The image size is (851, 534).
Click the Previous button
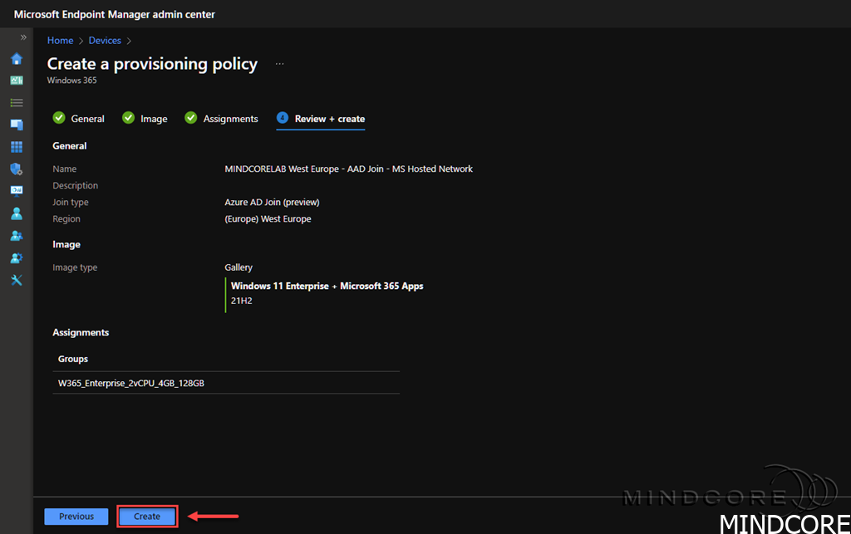(x=76, y=517)
